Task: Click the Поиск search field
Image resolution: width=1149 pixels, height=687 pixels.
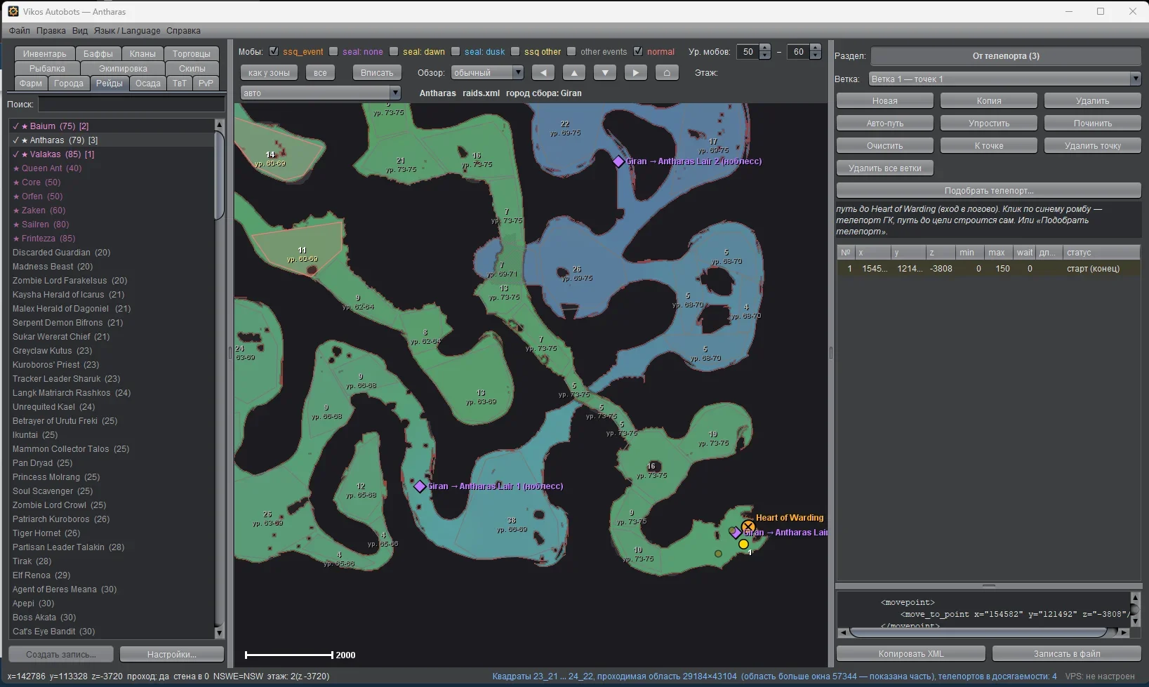Action: [x=131, y=104]
